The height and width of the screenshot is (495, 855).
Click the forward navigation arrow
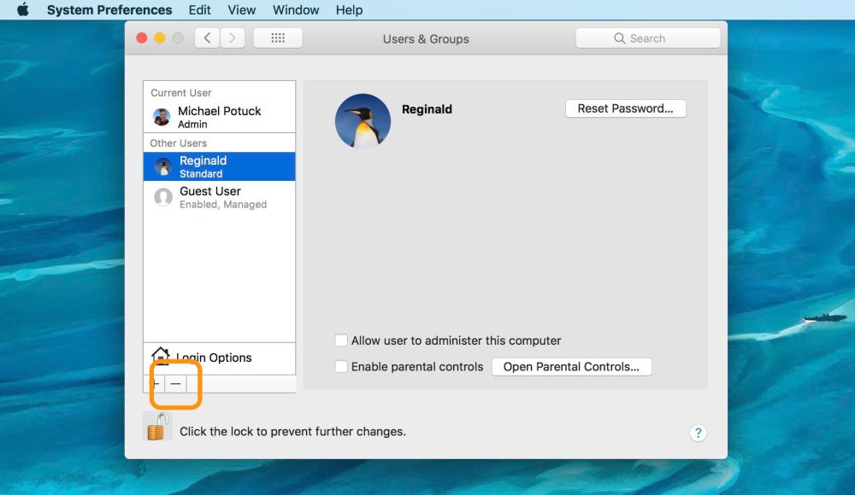[232, 38]
